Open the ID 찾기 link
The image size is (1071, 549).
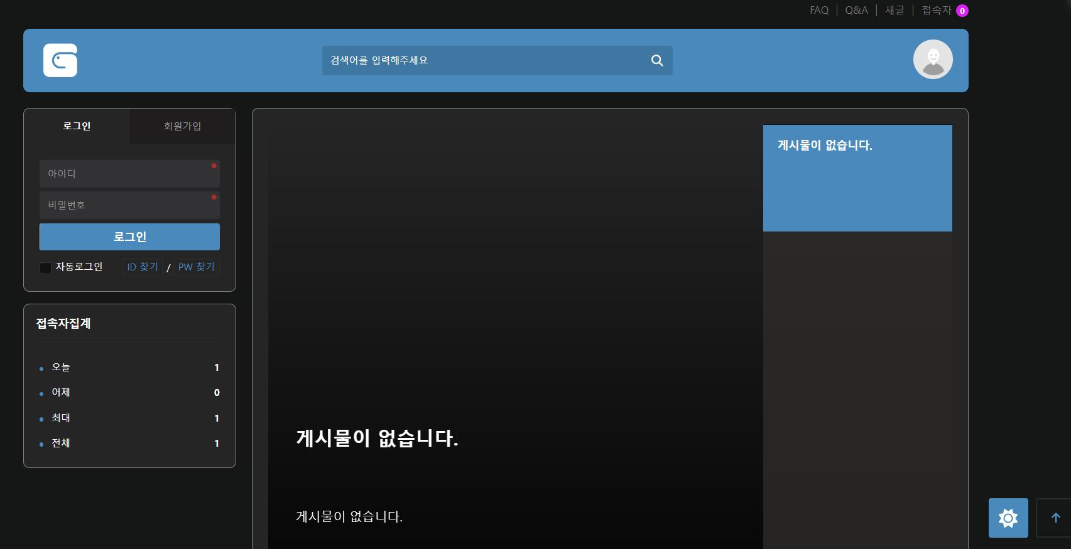[x=143, y=267]
